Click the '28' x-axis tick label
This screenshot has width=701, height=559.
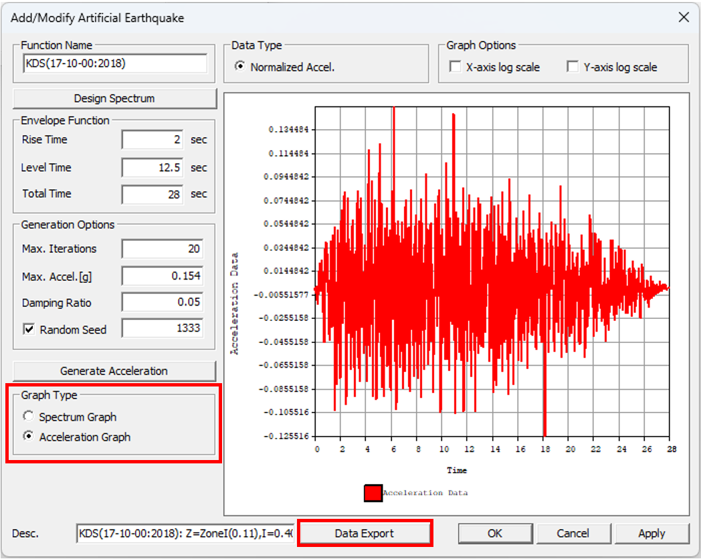(x=672, y=449)
